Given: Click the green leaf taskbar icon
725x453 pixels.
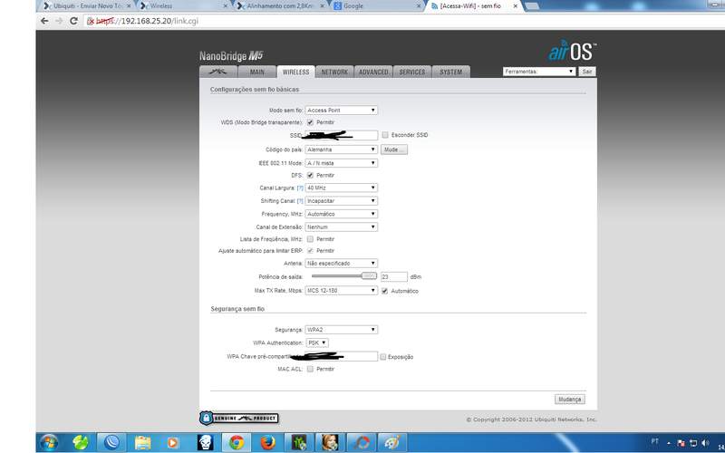Looking at the screenshot, I should click(80, 443).
